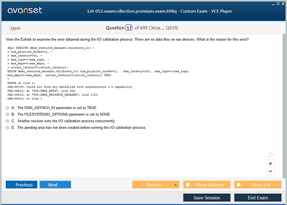Click the magnifier reset zoom icon
The height and width of the screenshot is (205, 287).
(x=270, y=155)
